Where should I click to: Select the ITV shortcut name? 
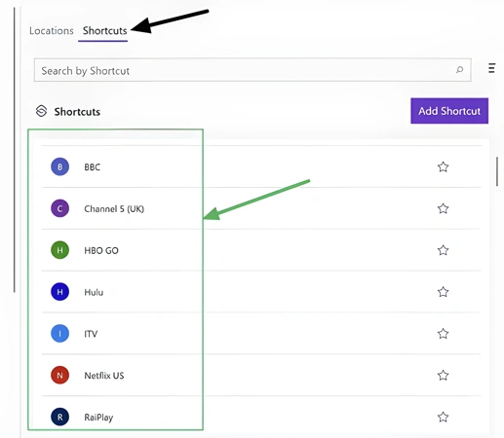(91, 334)
